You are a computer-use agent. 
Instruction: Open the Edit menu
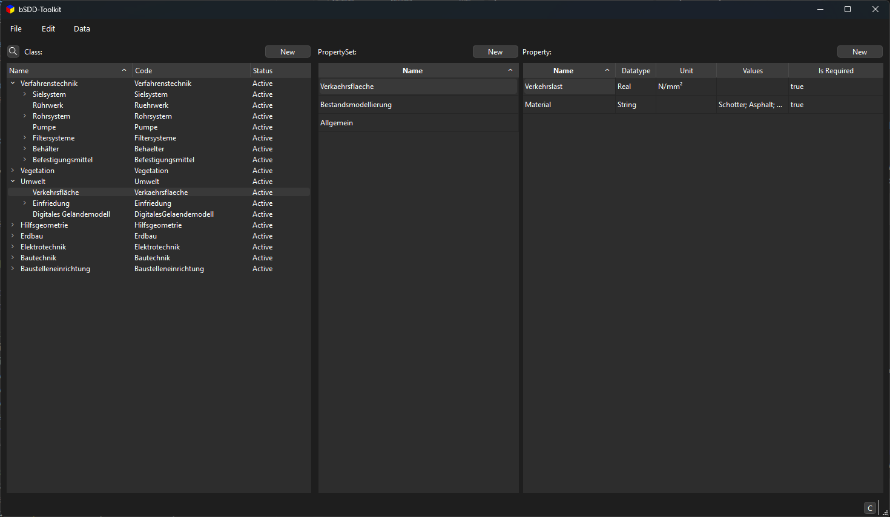tap(48, 28)
